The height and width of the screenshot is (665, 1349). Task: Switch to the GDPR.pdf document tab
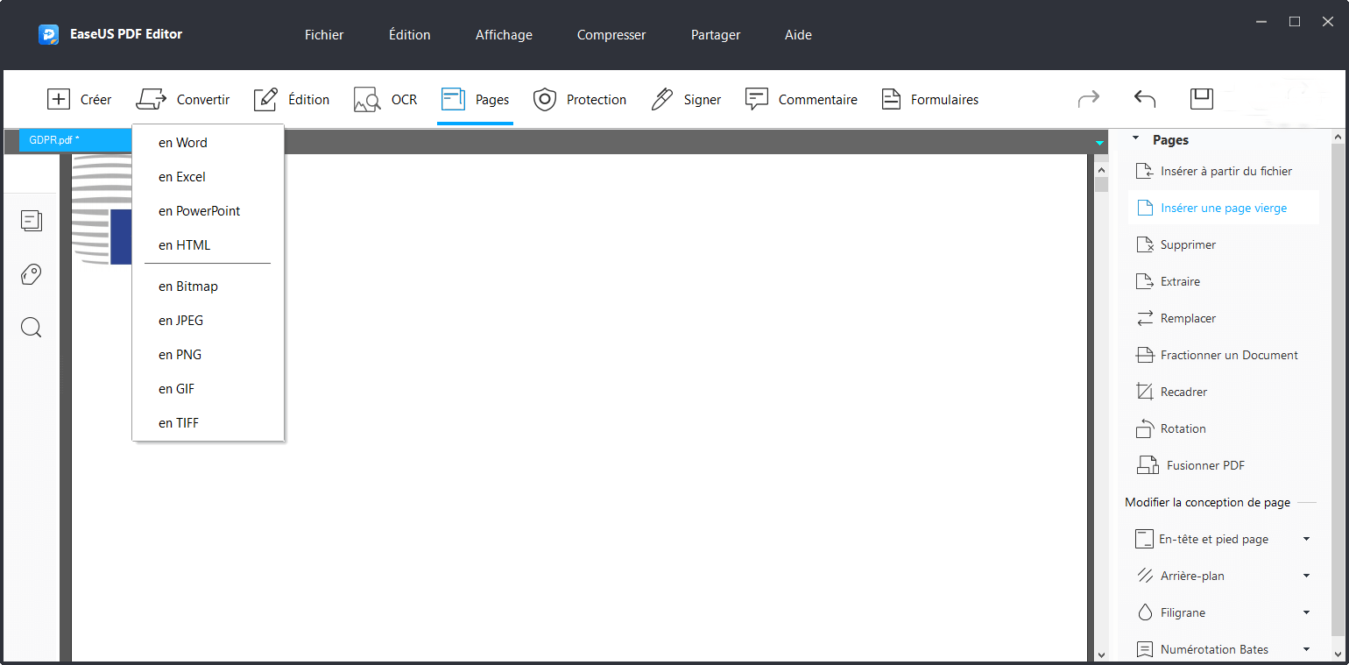(x=75, y=140)
